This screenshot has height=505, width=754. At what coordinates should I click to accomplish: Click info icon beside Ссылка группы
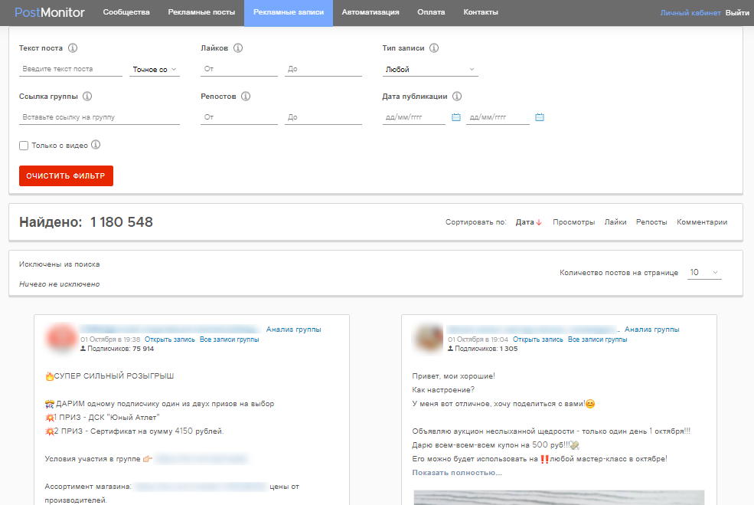point(87,97)
